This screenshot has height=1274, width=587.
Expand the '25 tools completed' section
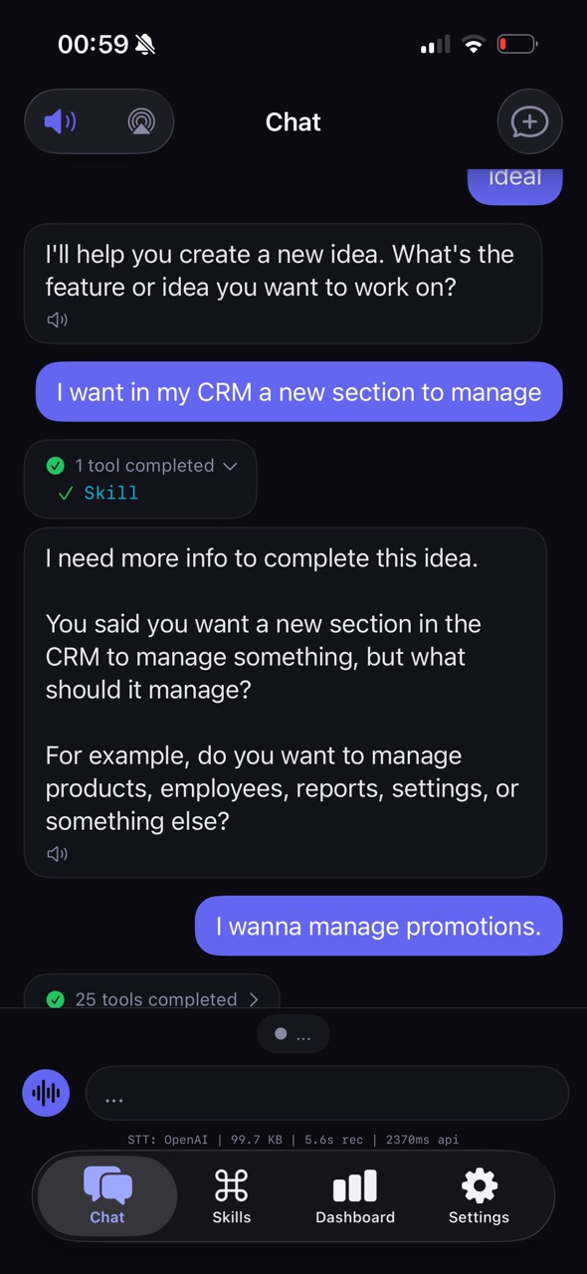(254, 999)
